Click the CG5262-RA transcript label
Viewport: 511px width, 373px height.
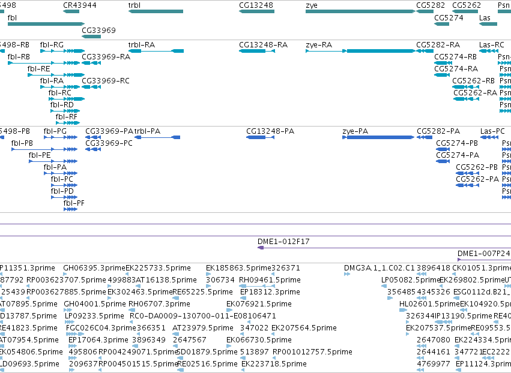476,93
